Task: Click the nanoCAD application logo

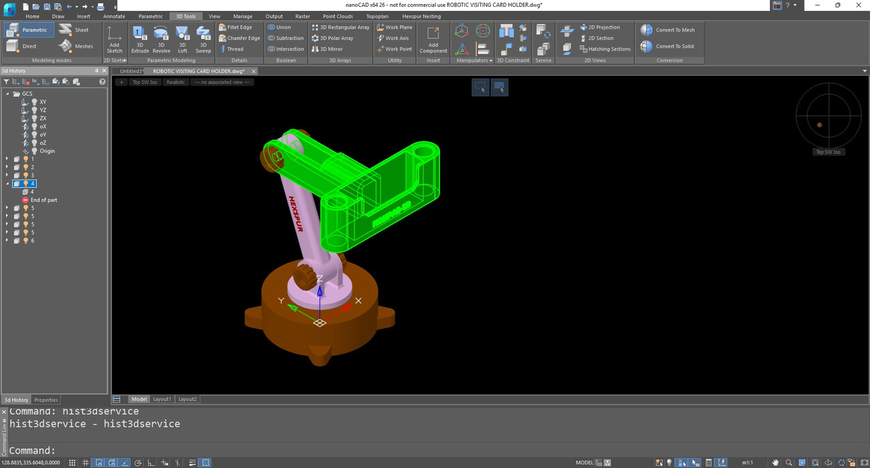Action: coord(9,9)
